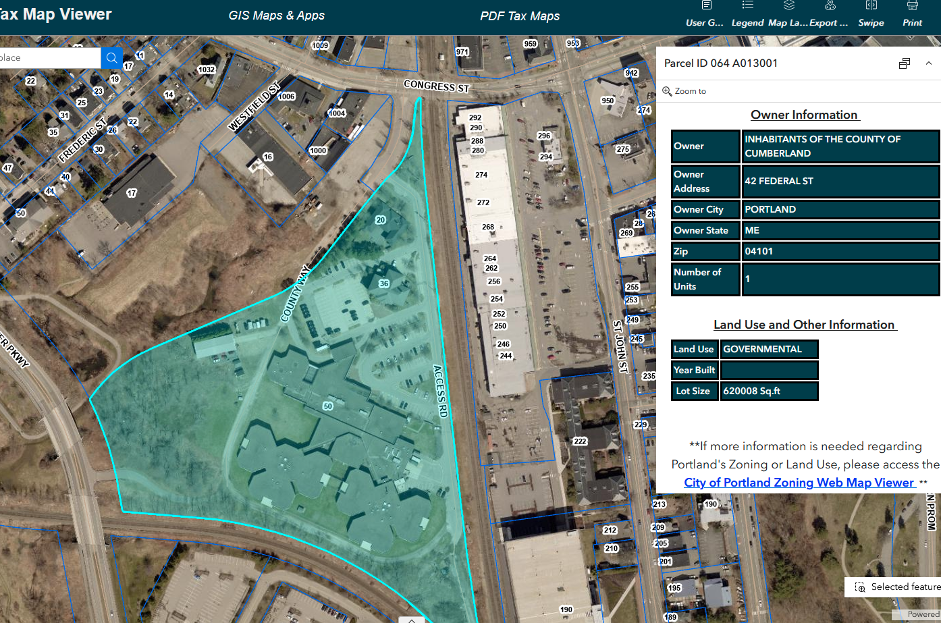Select the parcel numbered 296
This screenshot has width=941, height=623.
pyautogui.click(x=544, y=136)
